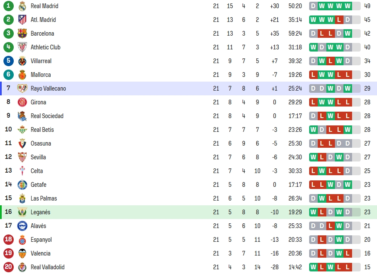Click the Real Sociedad crest icon
Image resolution: width=377 pixels, height=274 pixels.
point(22,116)
